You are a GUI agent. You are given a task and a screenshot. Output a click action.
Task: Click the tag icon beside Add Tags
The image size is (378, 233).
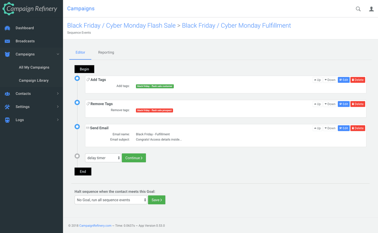coord(88,80)
